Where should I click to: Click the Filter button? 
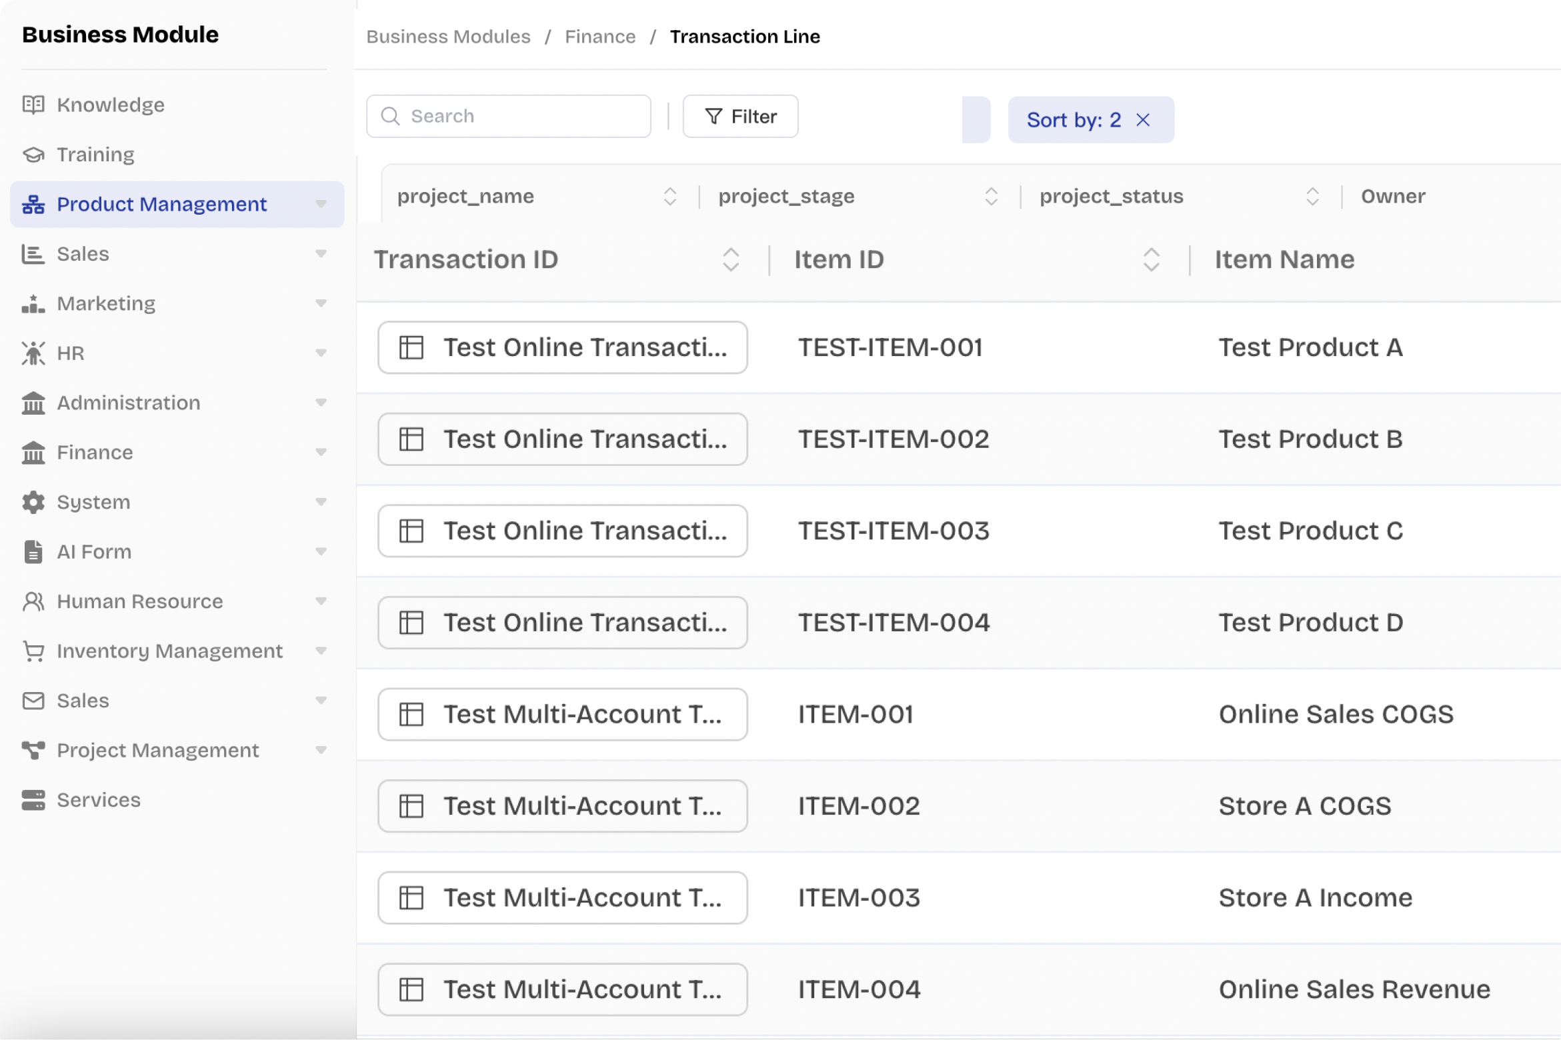pos(740,117)
